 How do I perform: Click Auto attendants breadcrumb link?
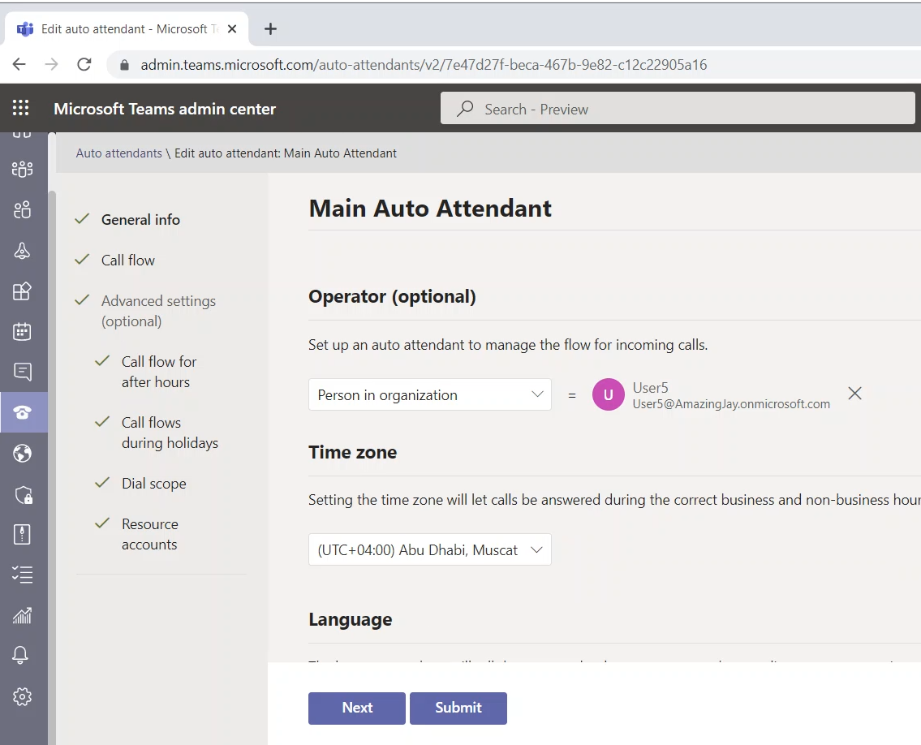[x=118, y=153]
